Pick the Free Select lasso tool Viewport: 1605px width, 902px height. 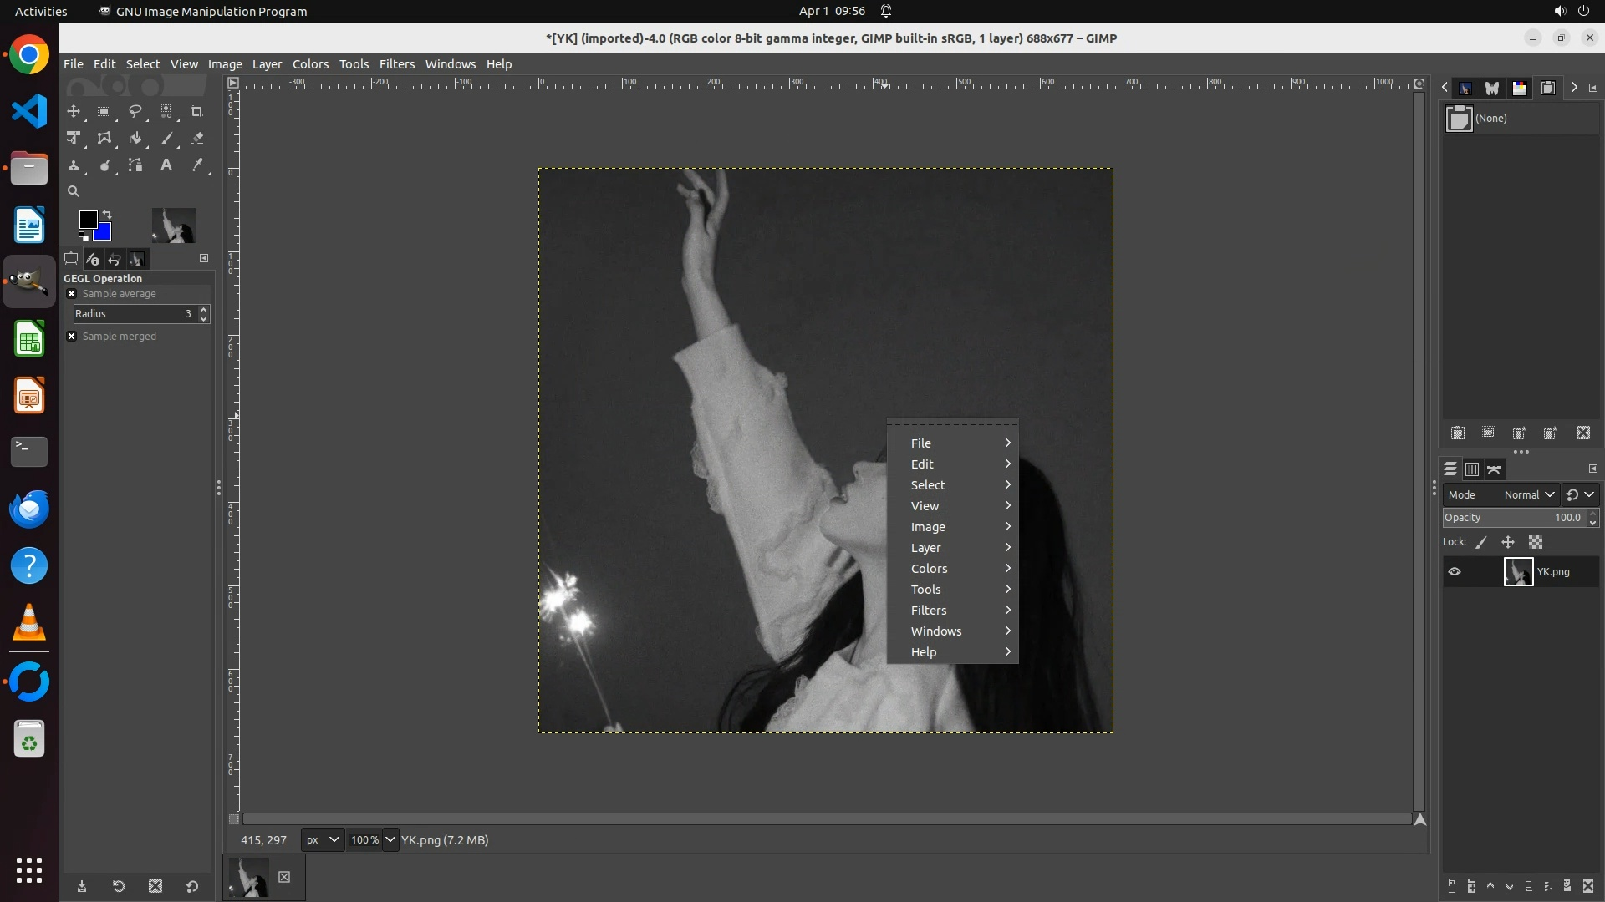coord(135,111)
